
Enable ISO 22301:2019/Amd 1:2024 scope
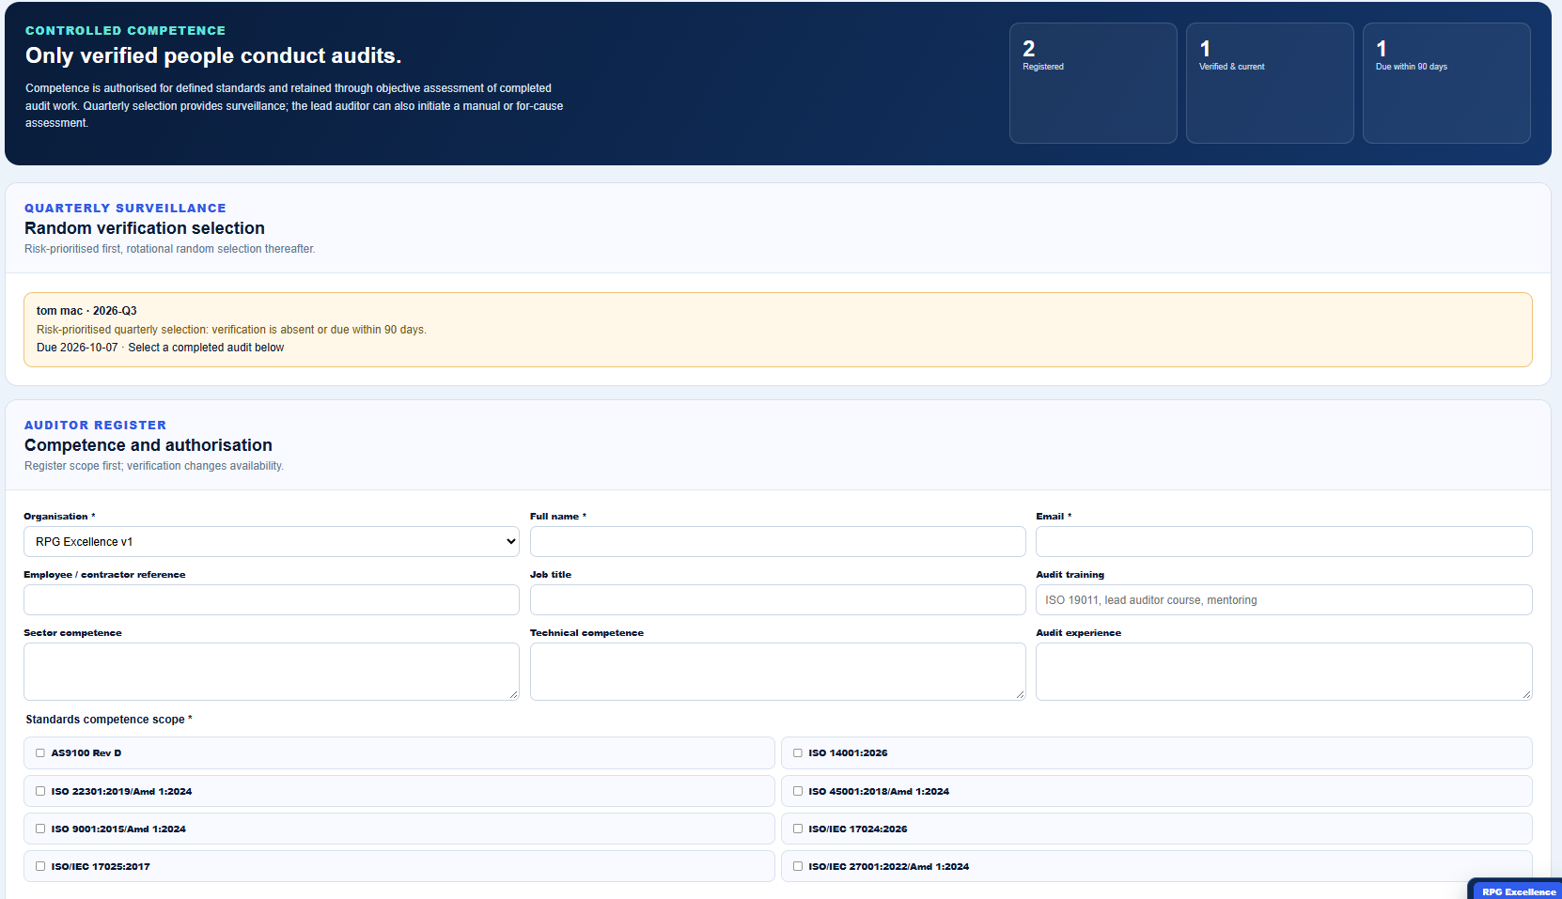(40, 792)
